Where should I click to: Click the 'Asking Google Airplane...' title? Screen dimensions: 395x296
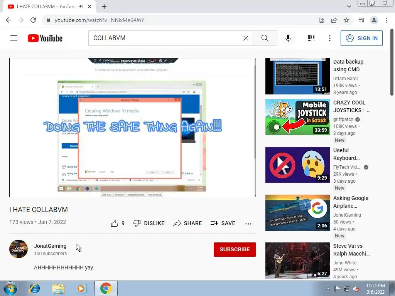pos(351,202)
